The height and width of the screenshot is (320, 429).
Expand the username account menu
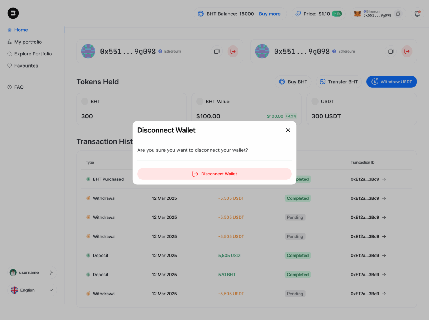32,273
